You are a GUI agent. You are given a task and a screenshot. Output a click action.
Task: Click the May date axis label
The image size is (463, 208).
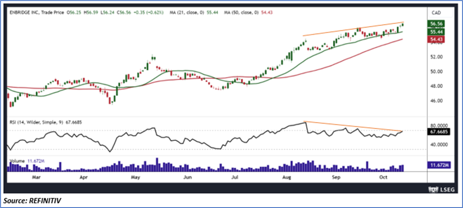[x=135, y=177]
